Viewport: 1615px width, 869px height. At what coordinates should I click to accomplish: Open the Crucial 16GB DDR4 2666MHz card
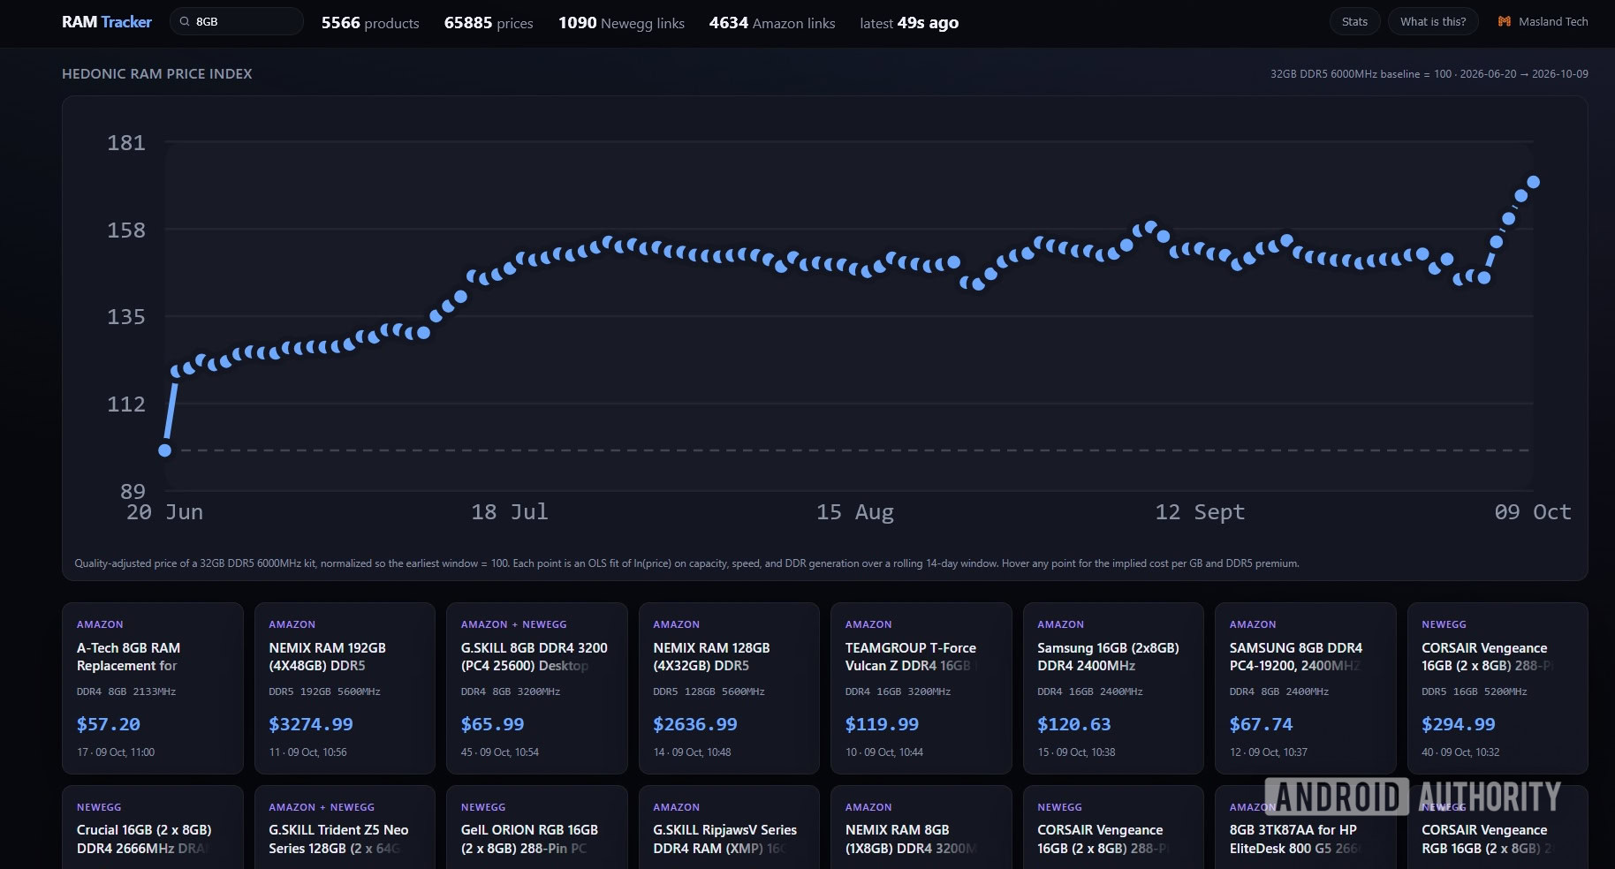[x=153, y=827]
